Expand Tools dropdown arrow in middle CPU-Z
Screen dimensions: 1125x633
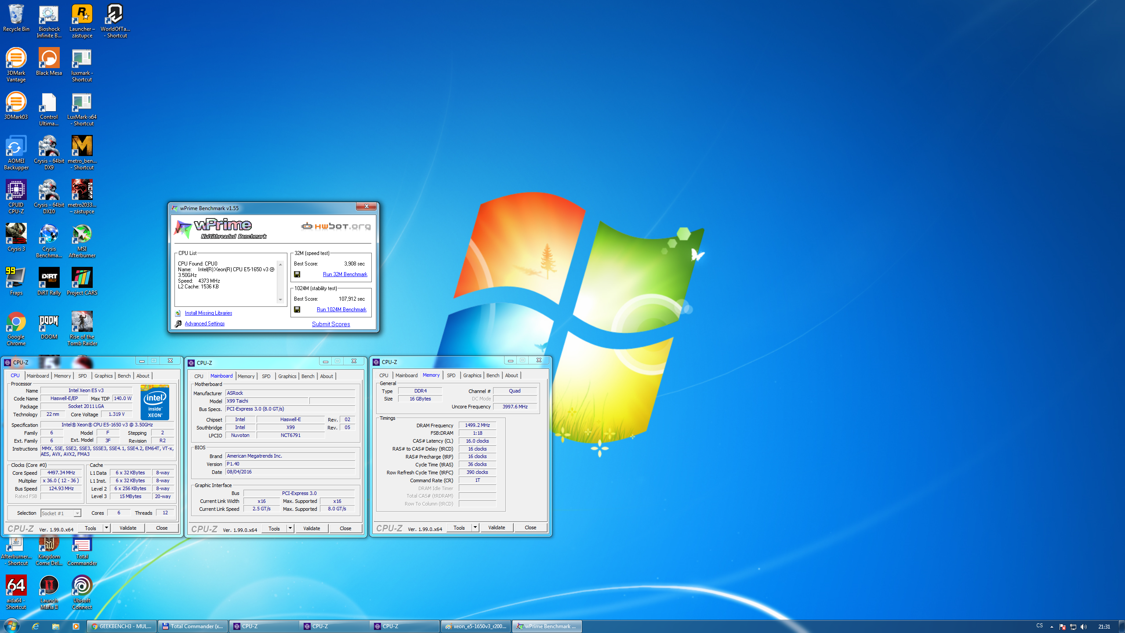point(290,528)
